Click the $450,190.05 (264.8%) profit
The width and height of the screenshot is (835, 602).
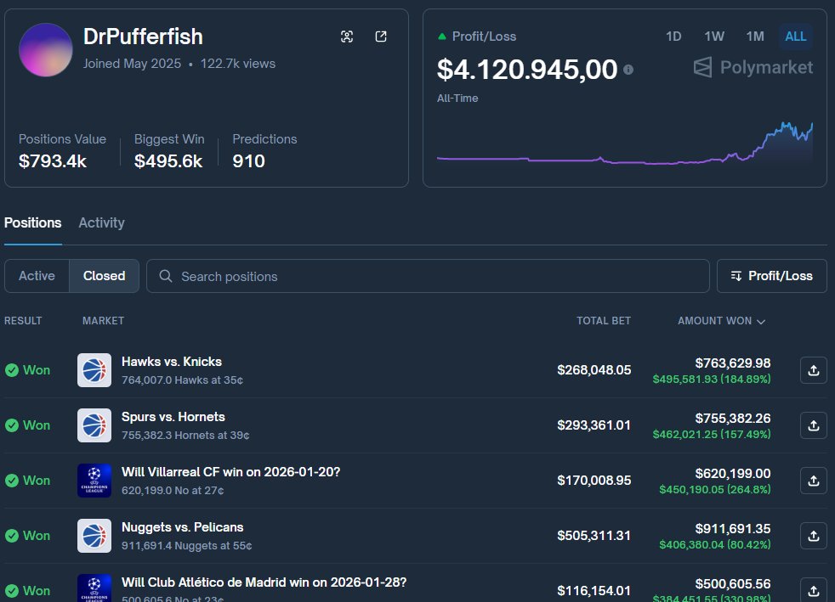(x=714, y=490)
